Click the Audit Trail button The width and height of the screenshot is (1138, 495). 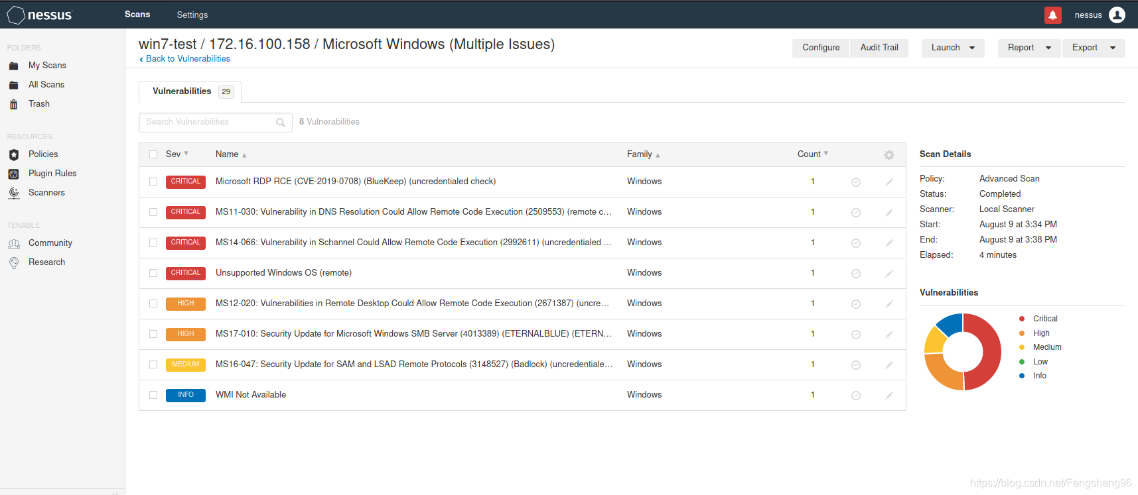coord(879,48)
